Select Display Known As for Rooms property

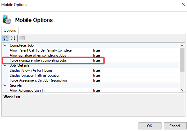(31, 70)
